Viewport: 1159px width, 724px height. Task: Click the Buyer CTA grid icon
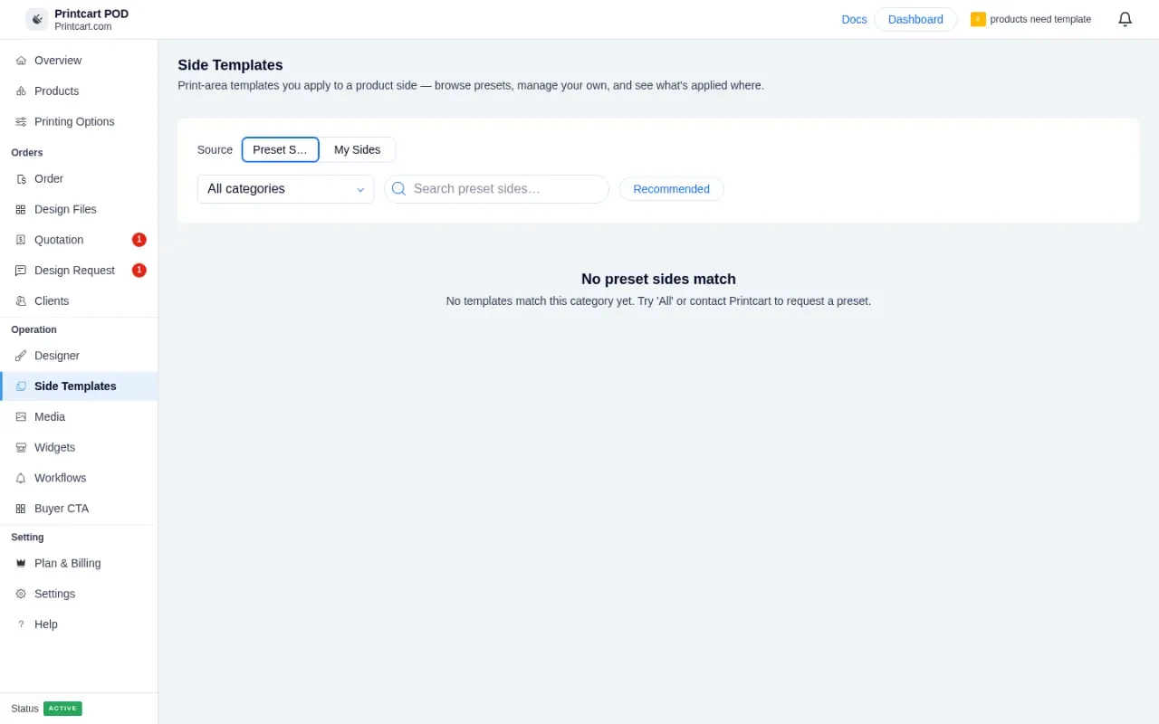(x=21, y=509)
